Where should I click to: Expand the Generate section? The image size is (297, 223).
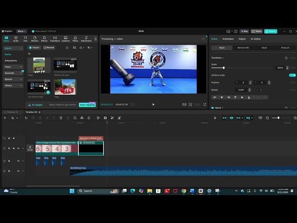13,73
